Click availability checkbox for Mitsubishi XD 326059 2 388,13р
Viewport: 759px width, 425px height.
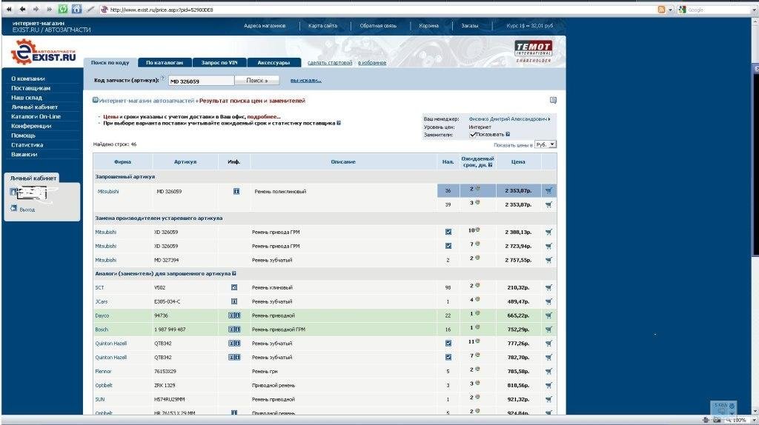tap(448, 232)
